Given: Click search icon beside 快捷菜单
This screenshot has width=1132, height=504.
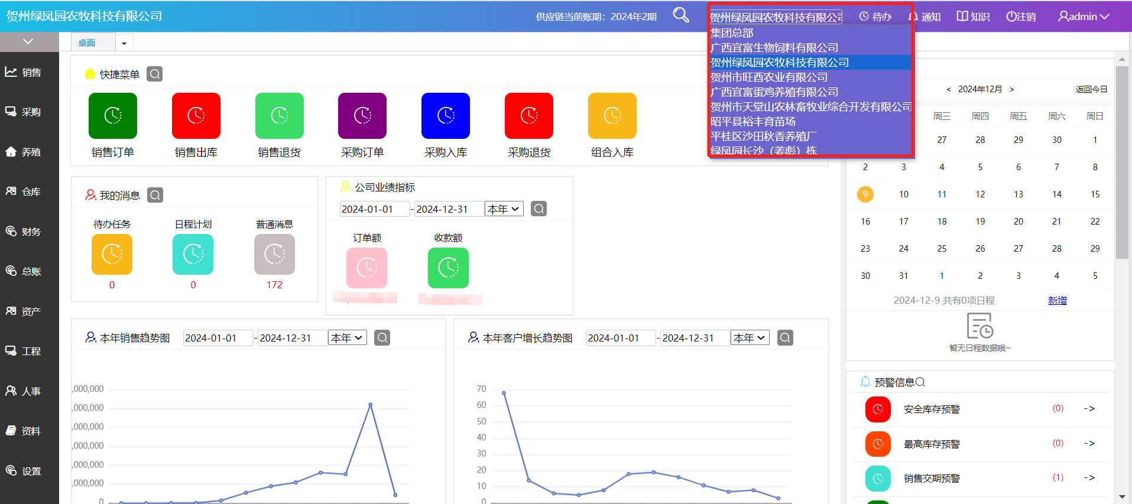Looking at the screenshot, I should (x=154, y=74).
